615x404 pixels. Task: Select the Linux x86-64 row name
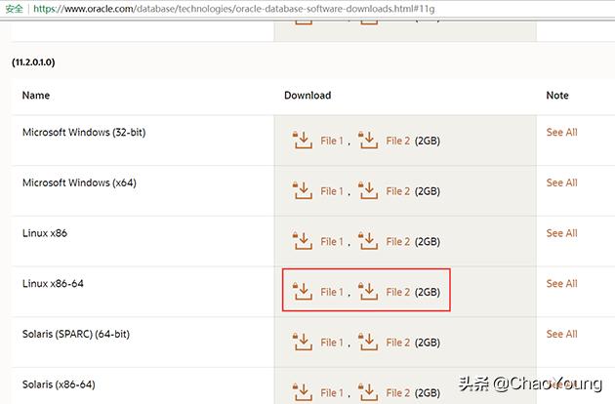[53, 284]
